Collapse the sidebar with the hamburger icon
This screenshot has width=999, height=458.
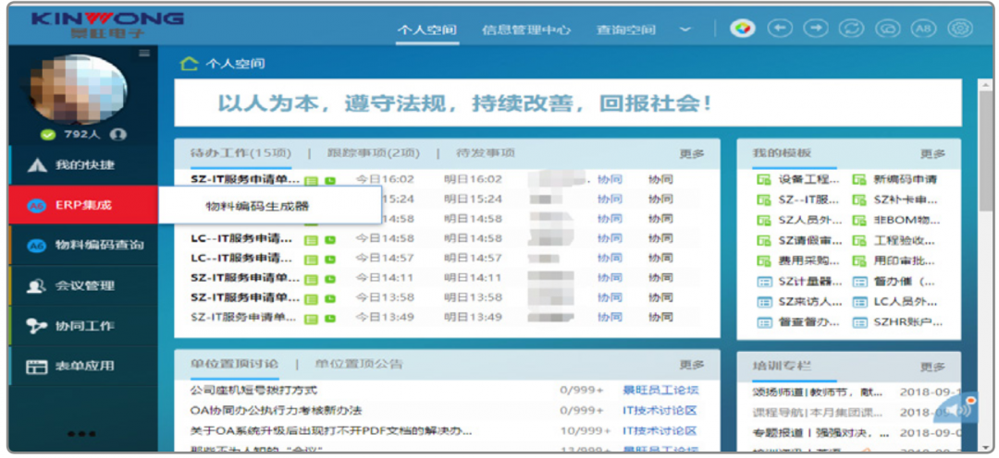144,54
